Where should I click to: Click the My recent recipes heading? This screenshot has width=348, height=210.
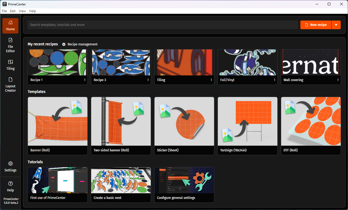pyautogui.click(x=43, y=44)
